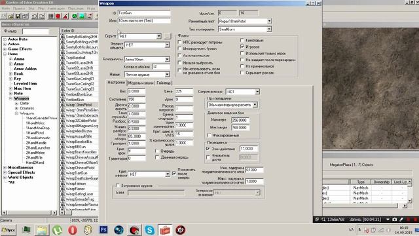The height and width of the screenshot is (236, 419).
Task: Click the red square toolbar icon
Action: [x=58, y=16]
